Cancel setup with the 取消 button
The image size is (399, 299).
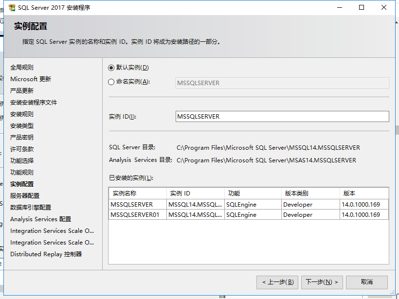367,282
